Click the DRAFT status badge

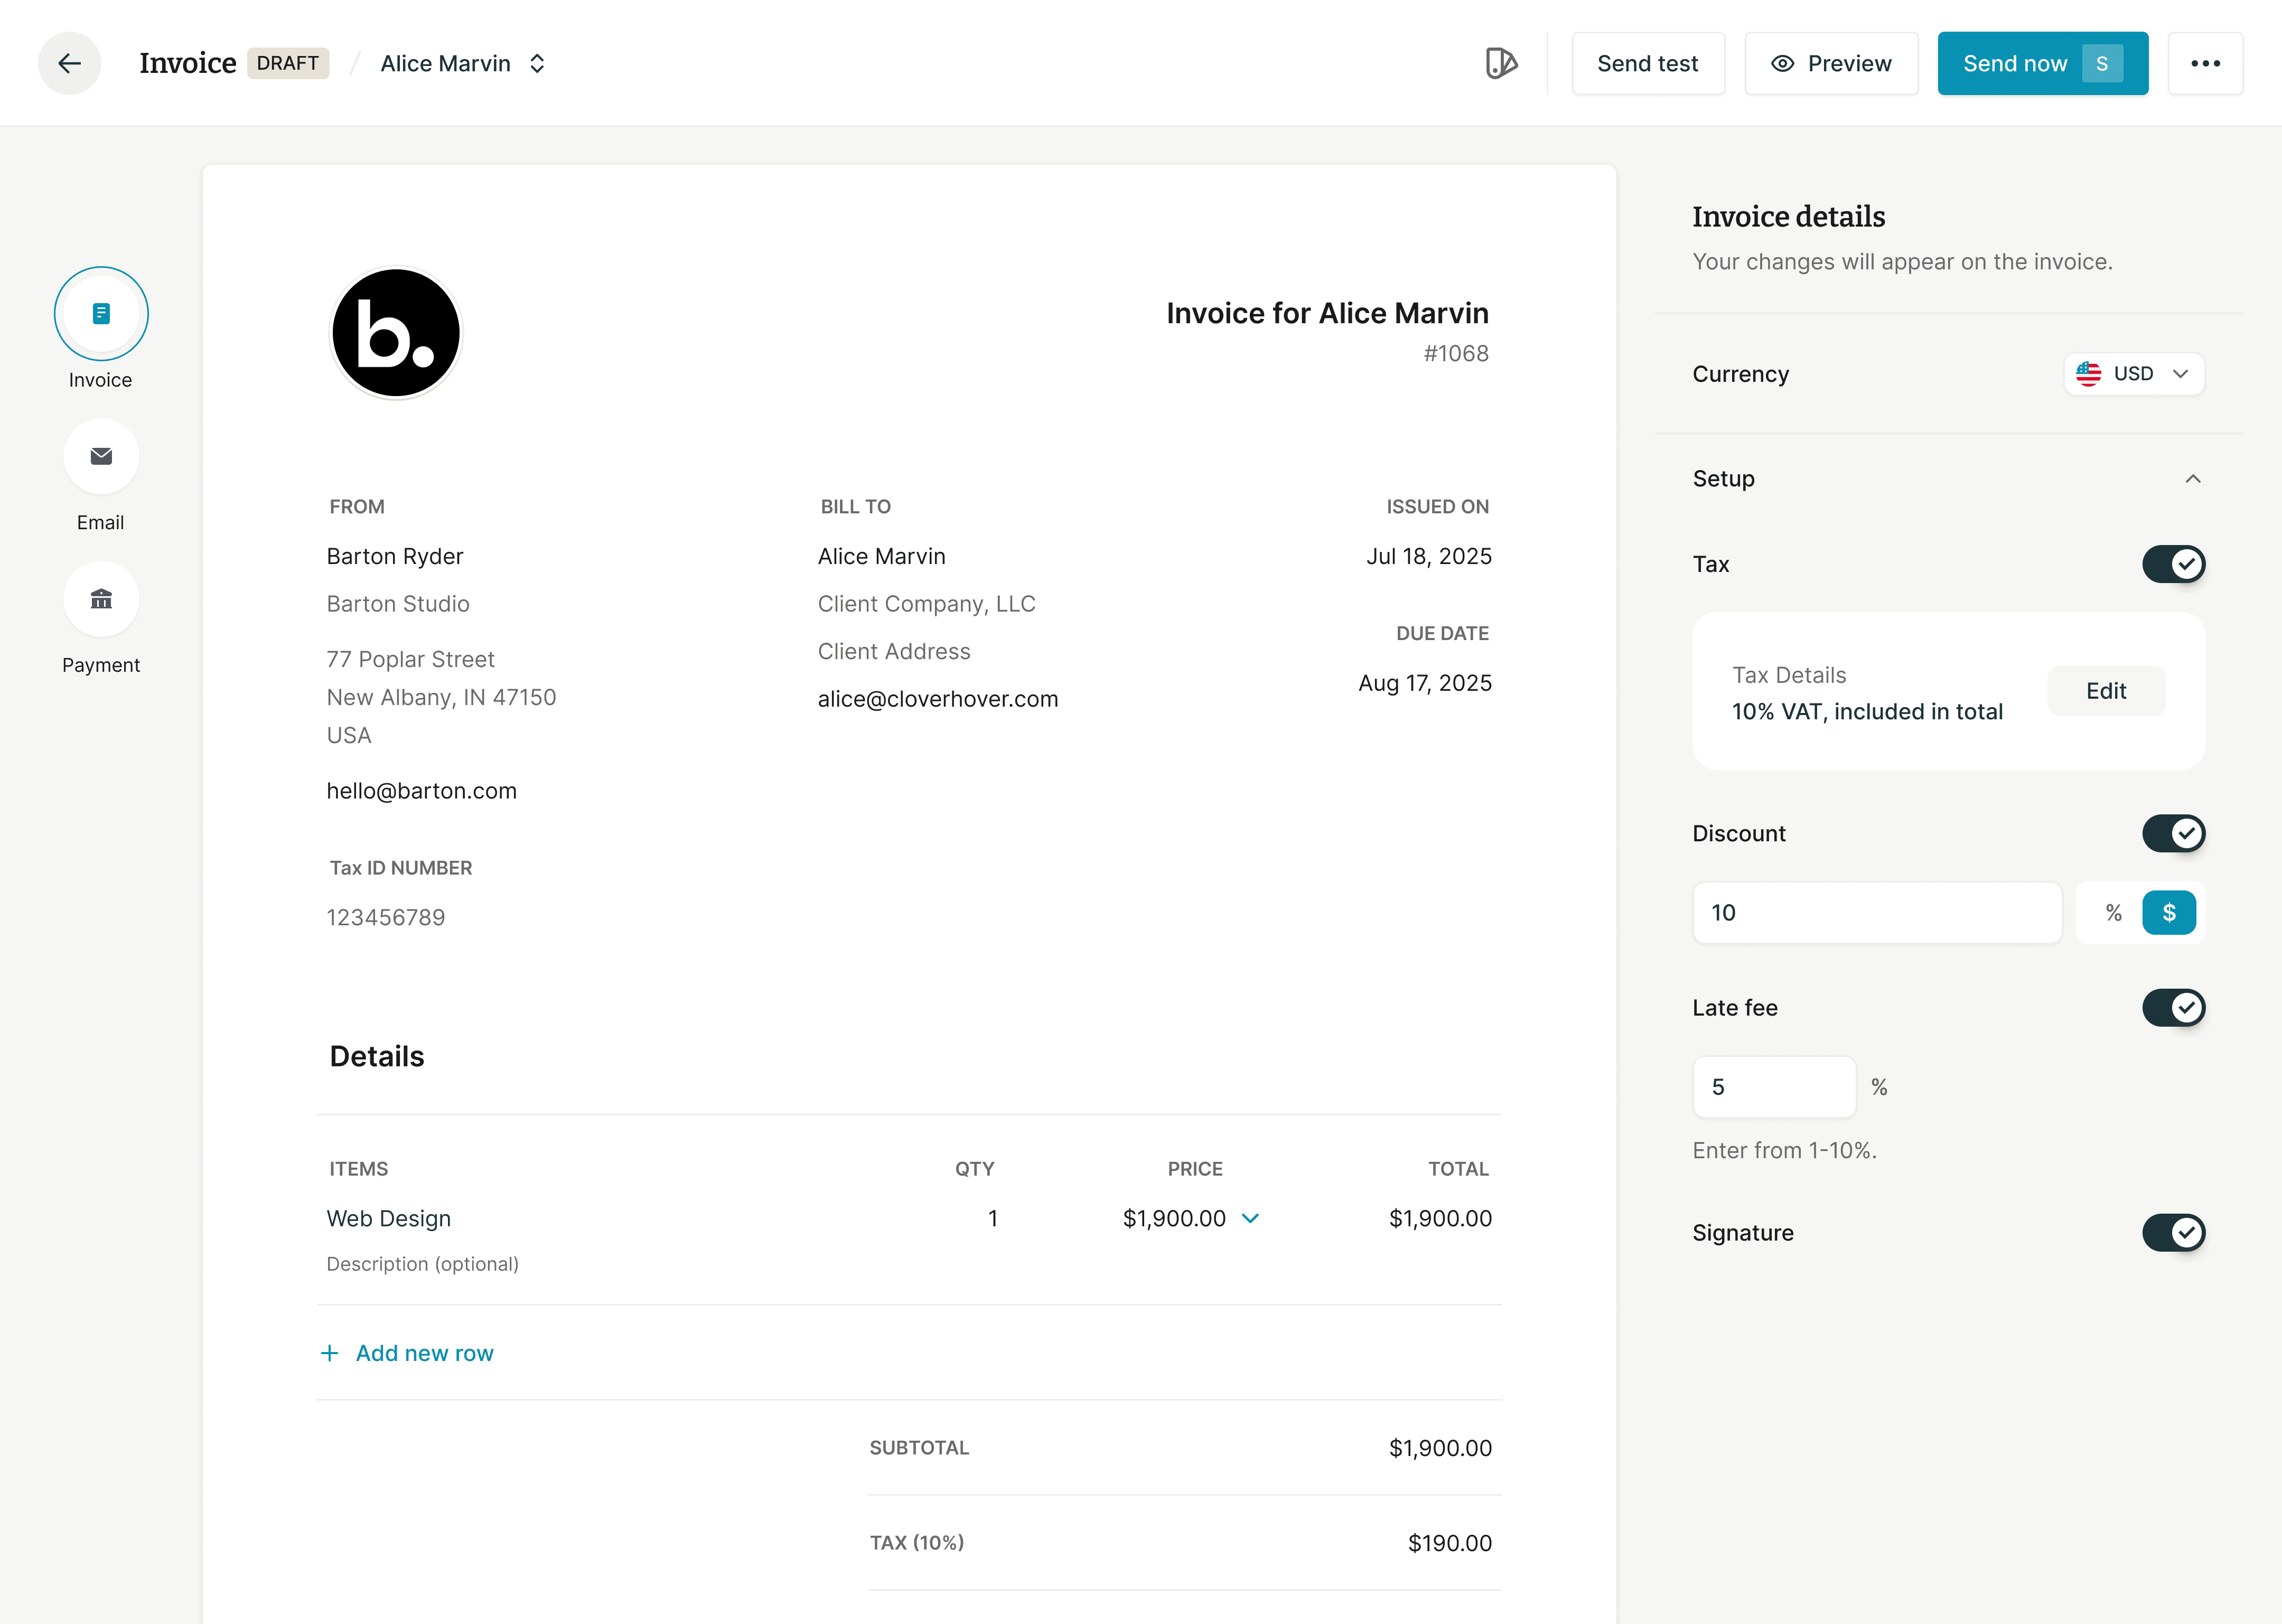point(288,63)
